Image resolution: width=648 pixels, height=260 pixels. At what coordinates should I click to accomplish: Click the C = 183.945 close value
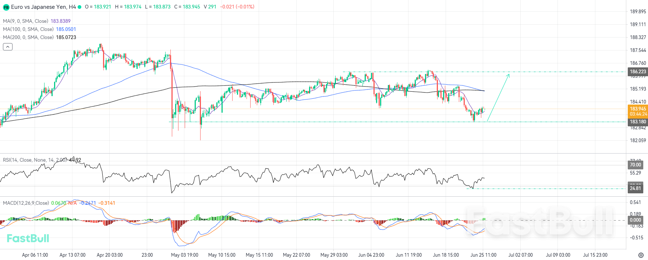(x=187, y=7)
